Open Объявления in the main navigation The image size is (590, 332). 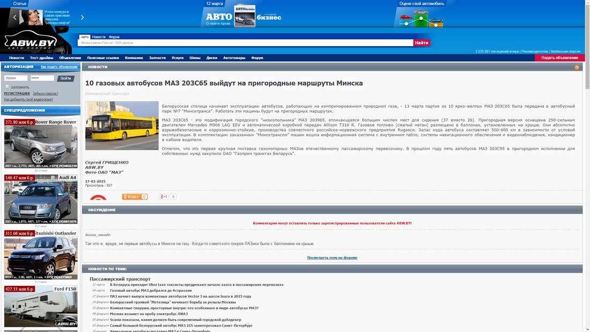point(70,57)
